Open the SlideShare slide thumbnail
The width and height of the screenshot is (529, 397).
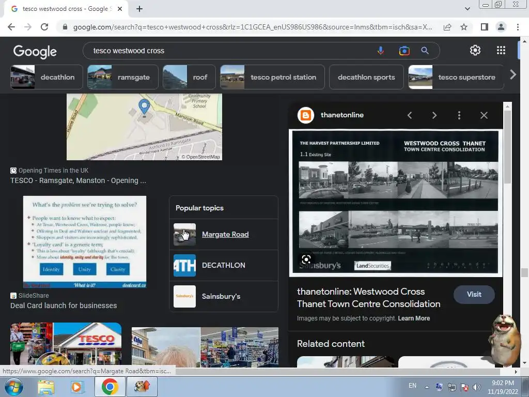[85, 242]
